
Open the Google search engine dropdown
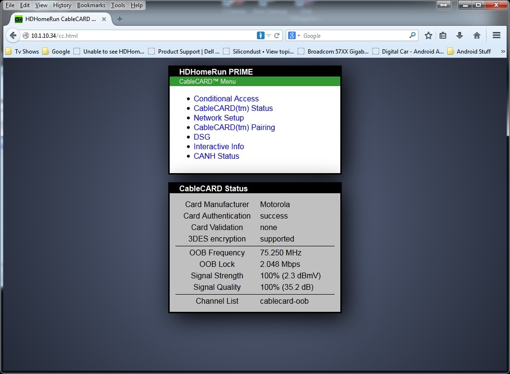(x=293, y=36)
